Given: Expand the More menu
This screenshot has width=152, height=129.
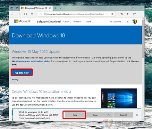Looking at the screenshot, I should 89,22.
